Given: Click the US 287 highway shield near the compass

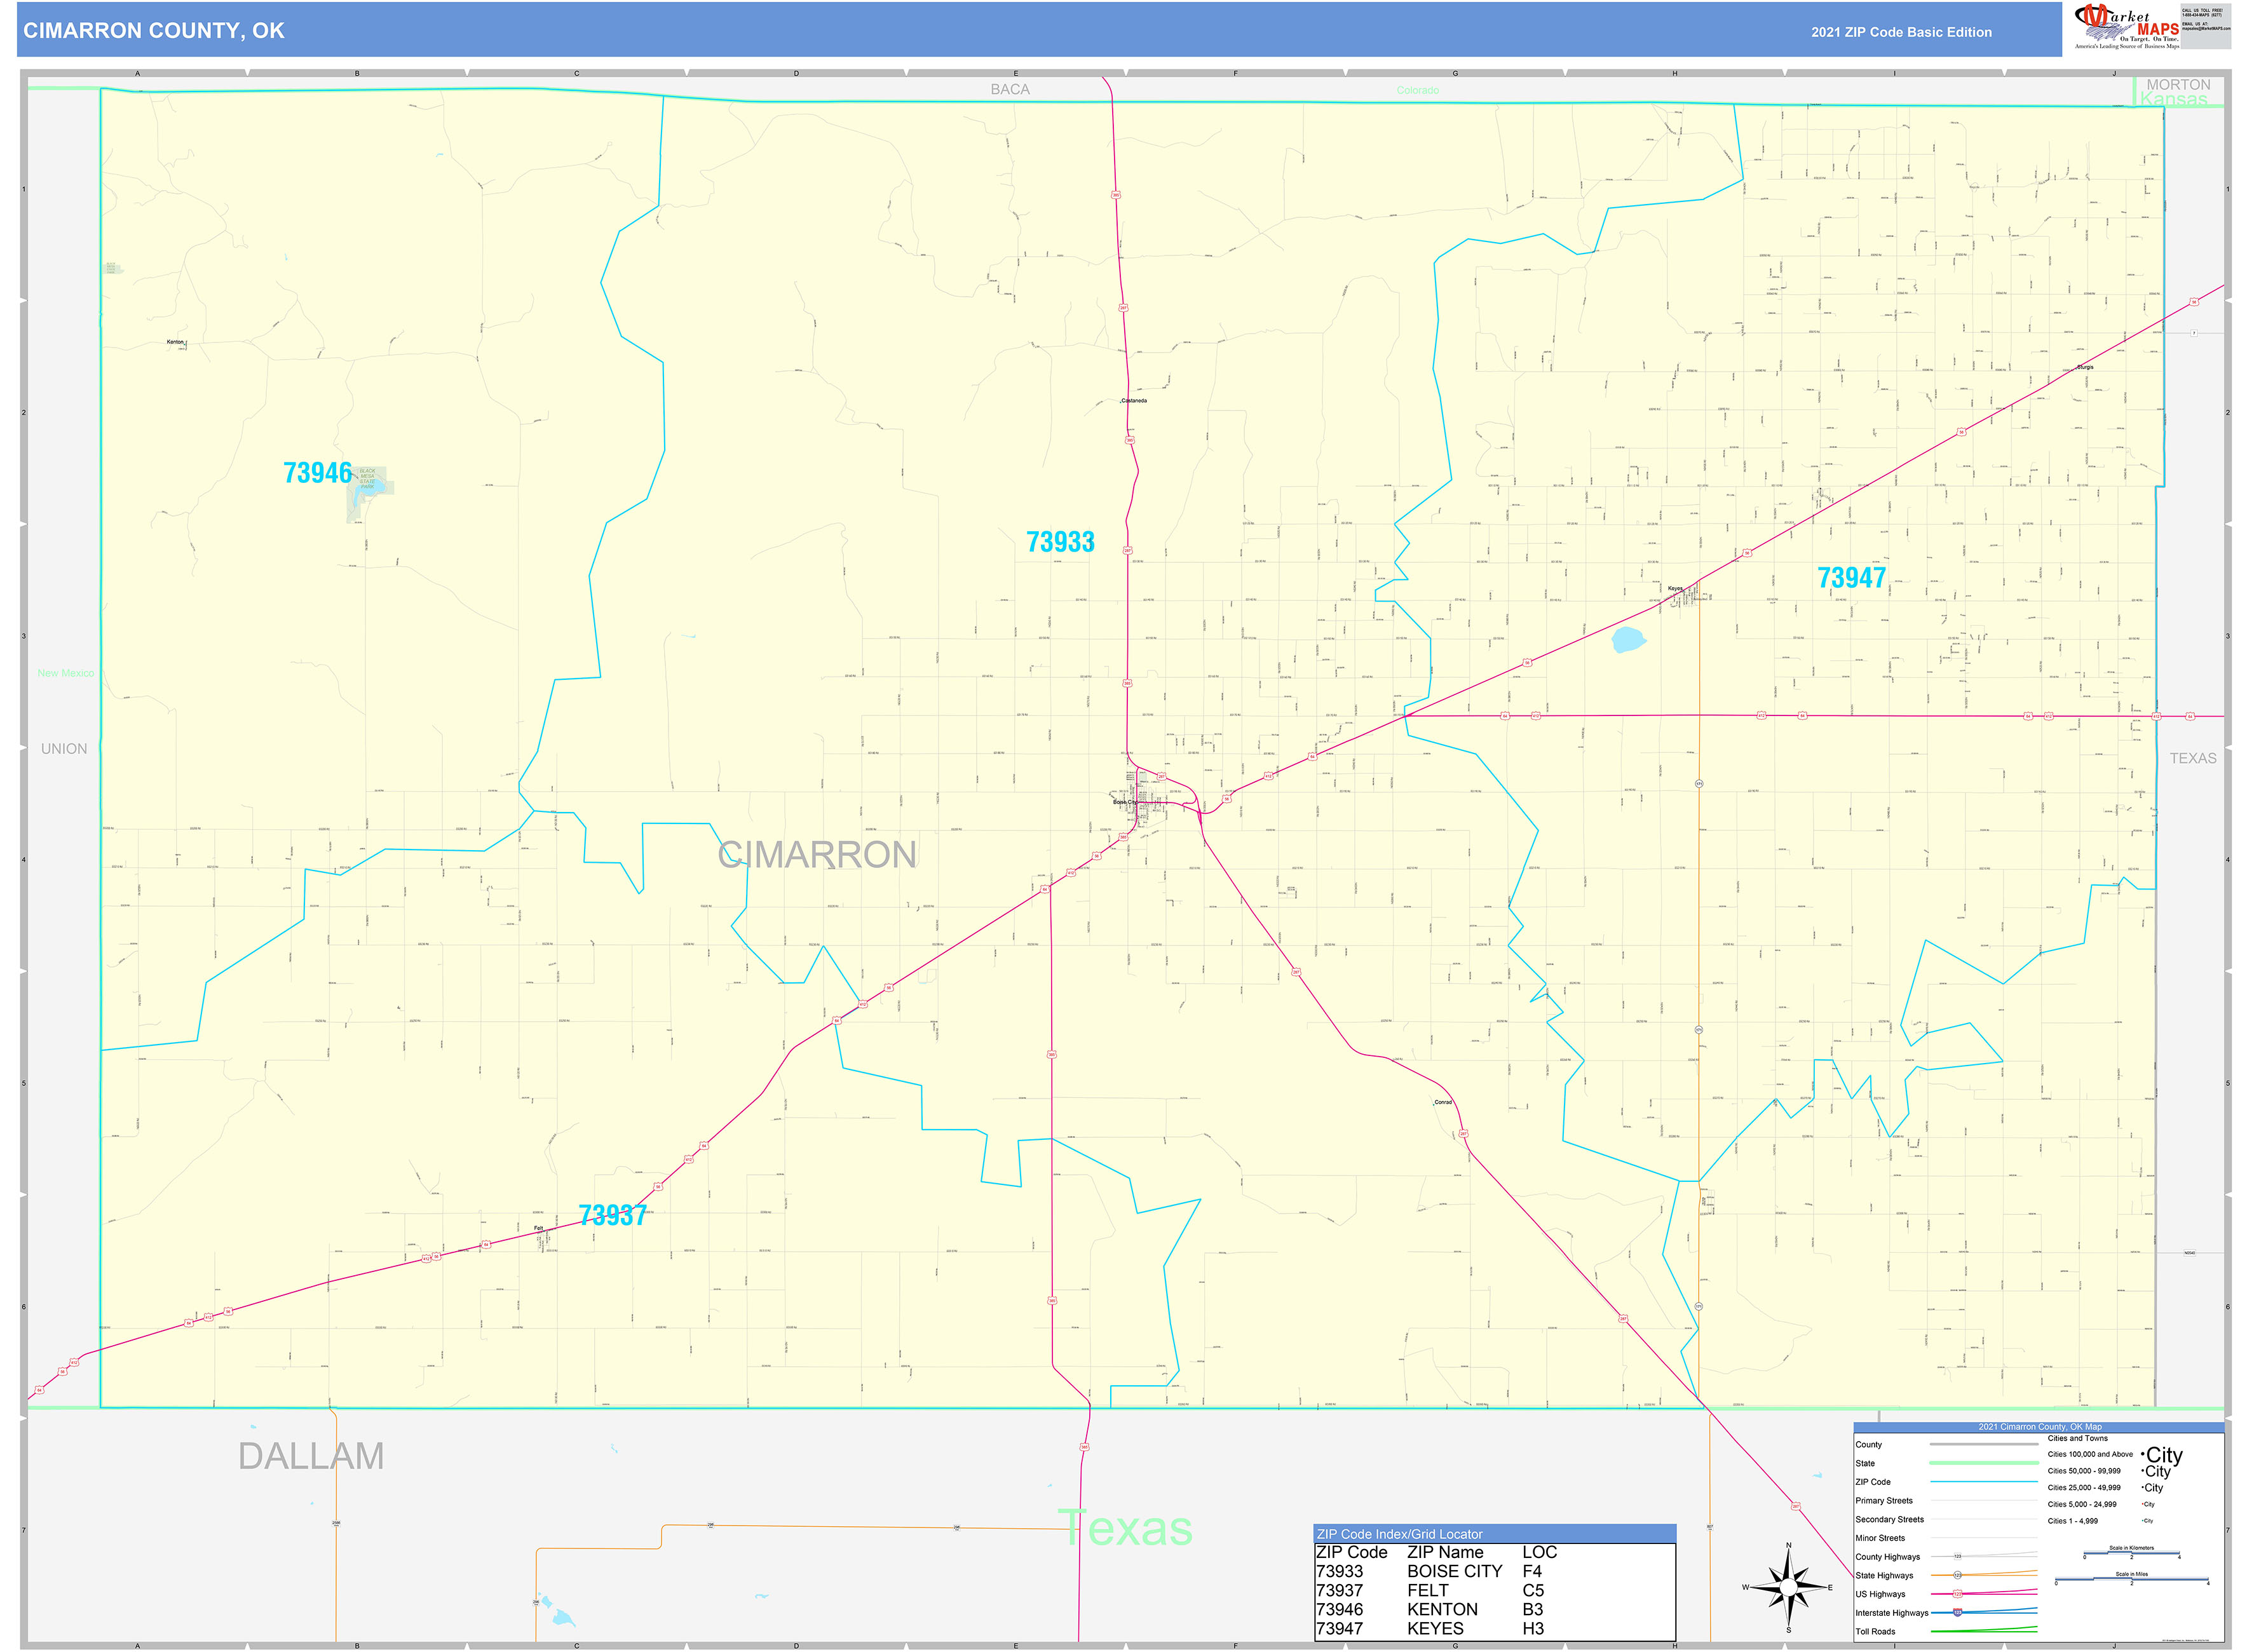Looking at the screenshot, I should point(1795,1506).
